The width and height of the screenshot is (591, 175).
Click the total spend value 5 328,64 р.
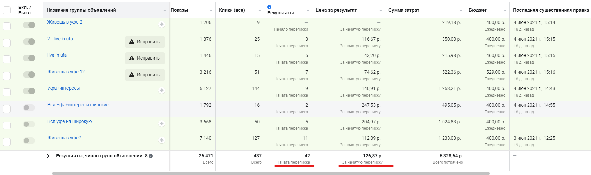click(451, 156)
